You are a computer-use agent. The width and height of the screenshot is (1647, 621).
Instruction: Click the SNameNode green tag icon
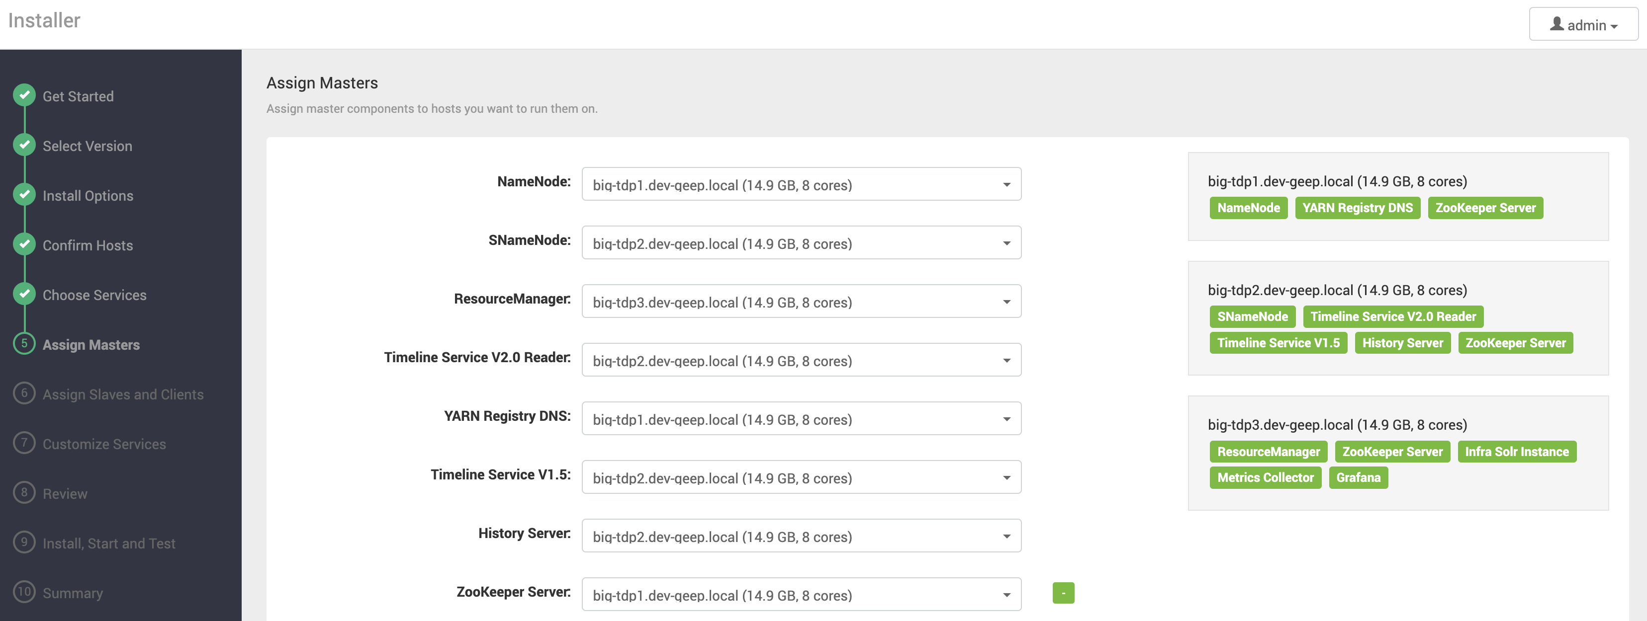[1252, 316]
